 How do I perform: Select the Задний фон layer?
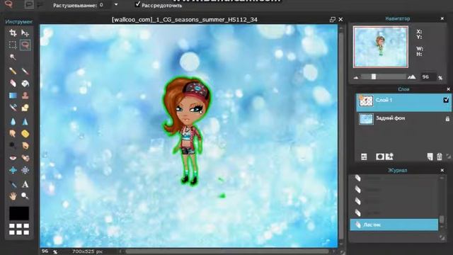click(x=403, y=119)
